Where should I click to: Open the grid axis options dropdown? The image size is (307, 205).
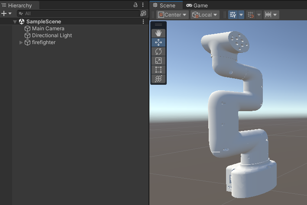[x=241, y=15]
